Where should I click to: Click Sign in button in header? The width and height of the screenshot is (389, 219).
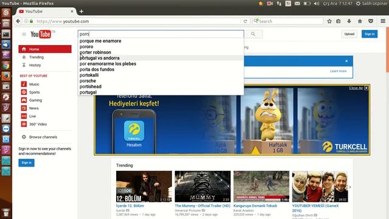(x=370, y=34)
